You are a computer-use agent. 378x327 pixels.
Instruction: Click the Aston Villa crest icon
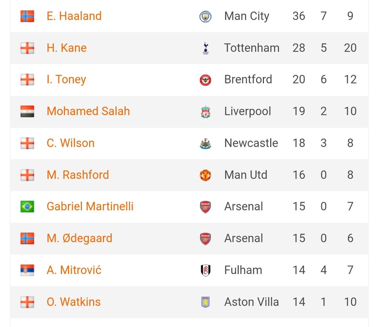click(x=205, y=302)
